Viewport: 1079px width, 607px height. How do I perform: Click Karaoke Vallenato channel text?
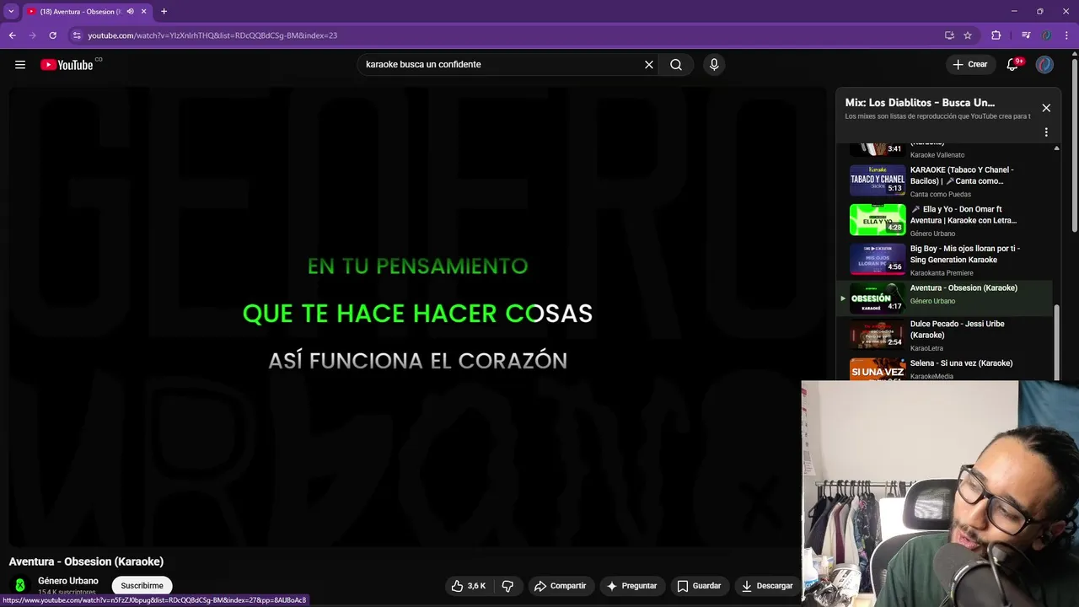[x=937, y=155]
